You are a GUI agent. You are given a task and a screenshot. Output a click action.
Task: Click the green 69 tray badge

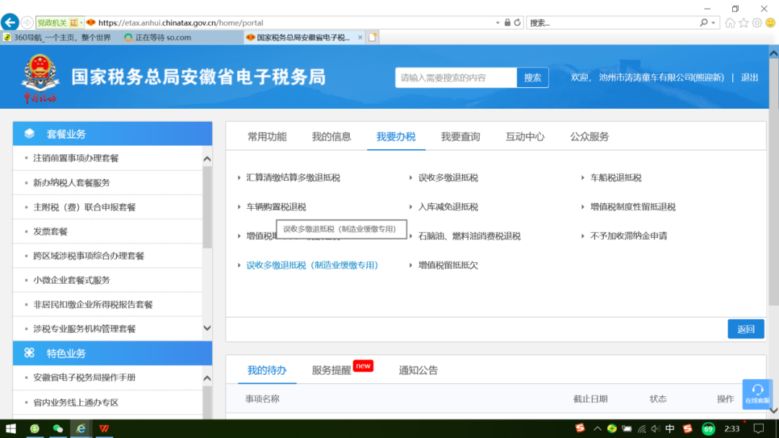[708, 429]
